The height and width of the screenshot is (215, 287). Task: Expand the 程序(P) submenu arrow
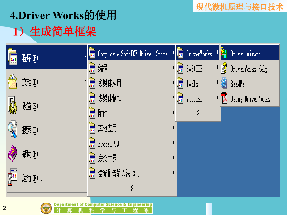click(85, 57)
